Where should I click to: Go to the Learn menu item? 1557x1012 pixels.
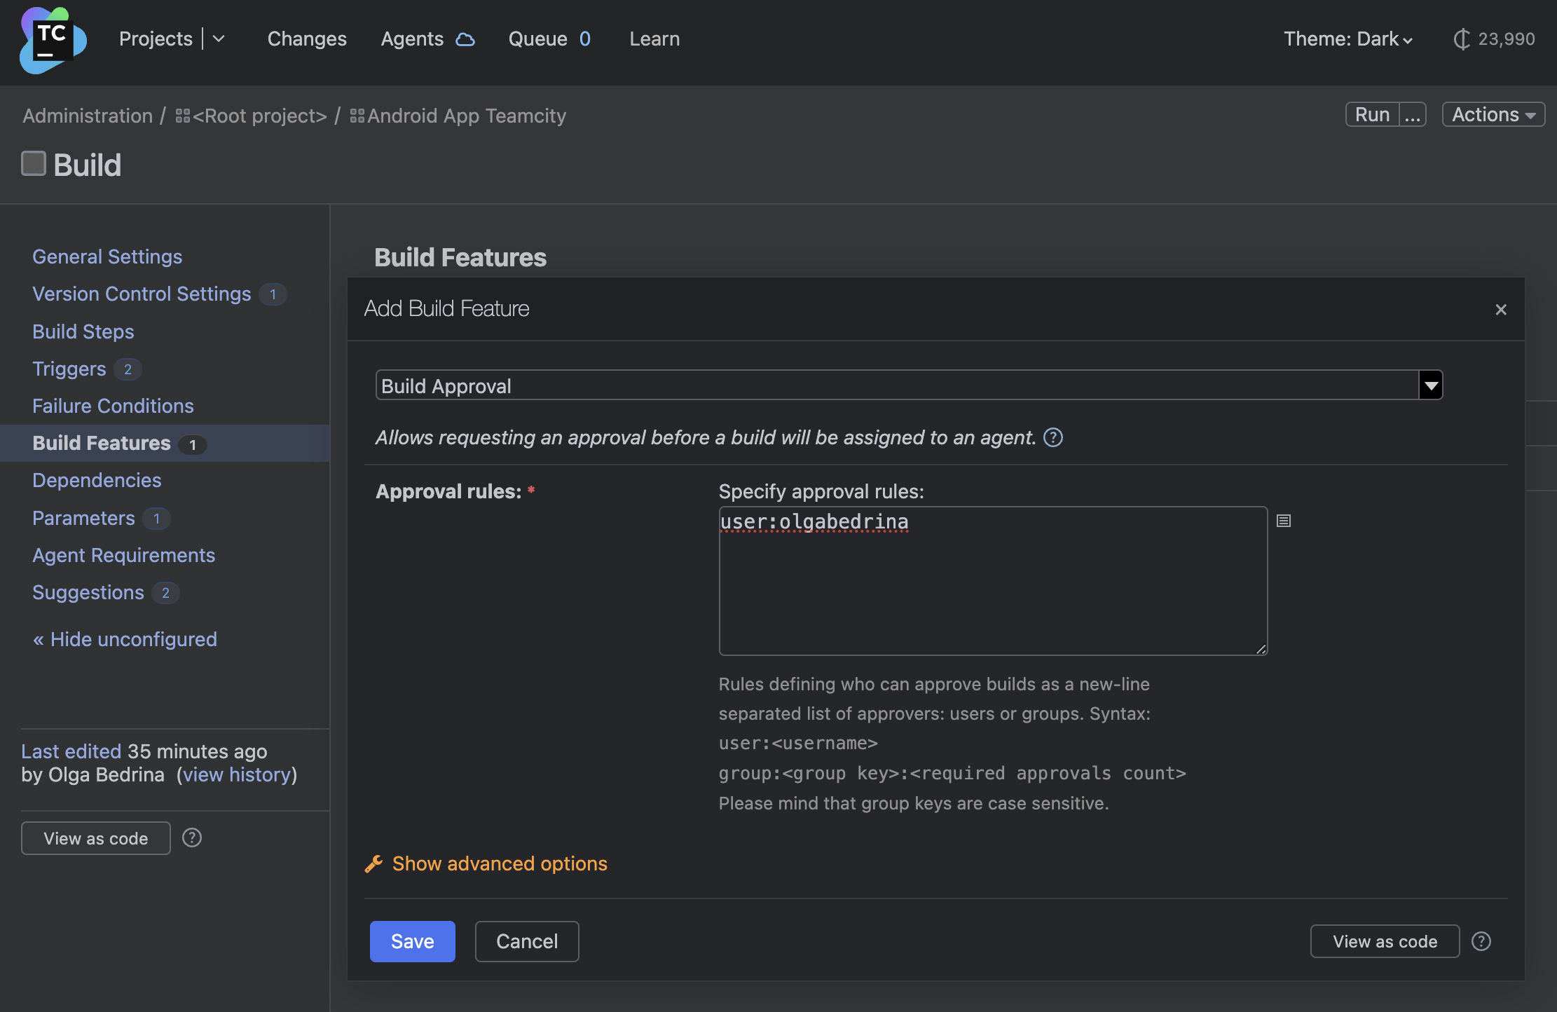click(654, 39)
